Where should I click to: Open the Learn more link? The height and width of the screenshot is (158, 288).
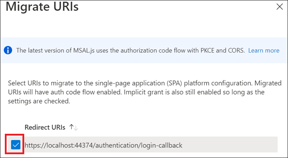[264, 50]
